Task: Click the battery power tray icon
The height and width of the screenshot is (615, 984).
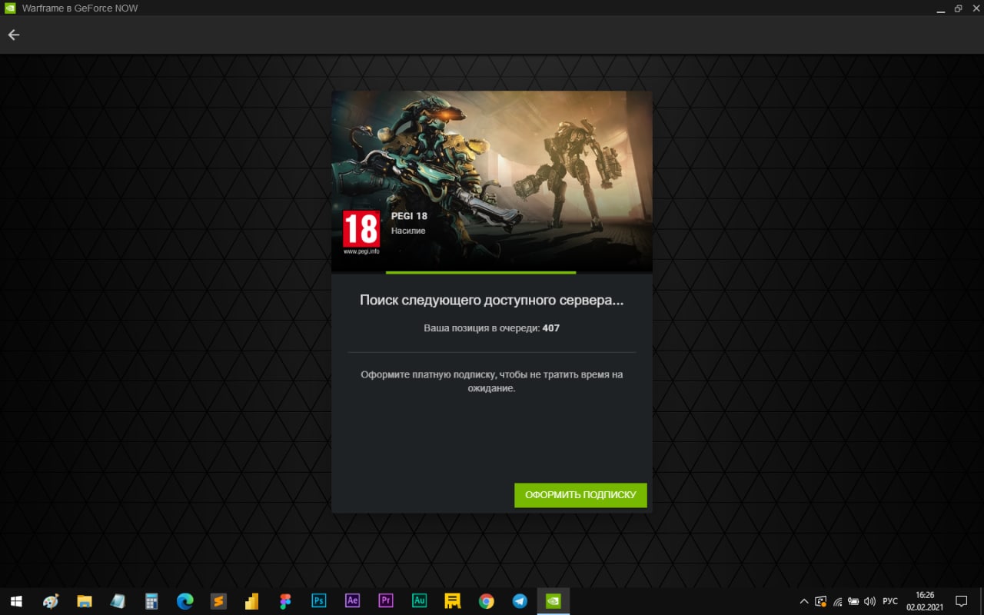Action: tap(853, 601)
